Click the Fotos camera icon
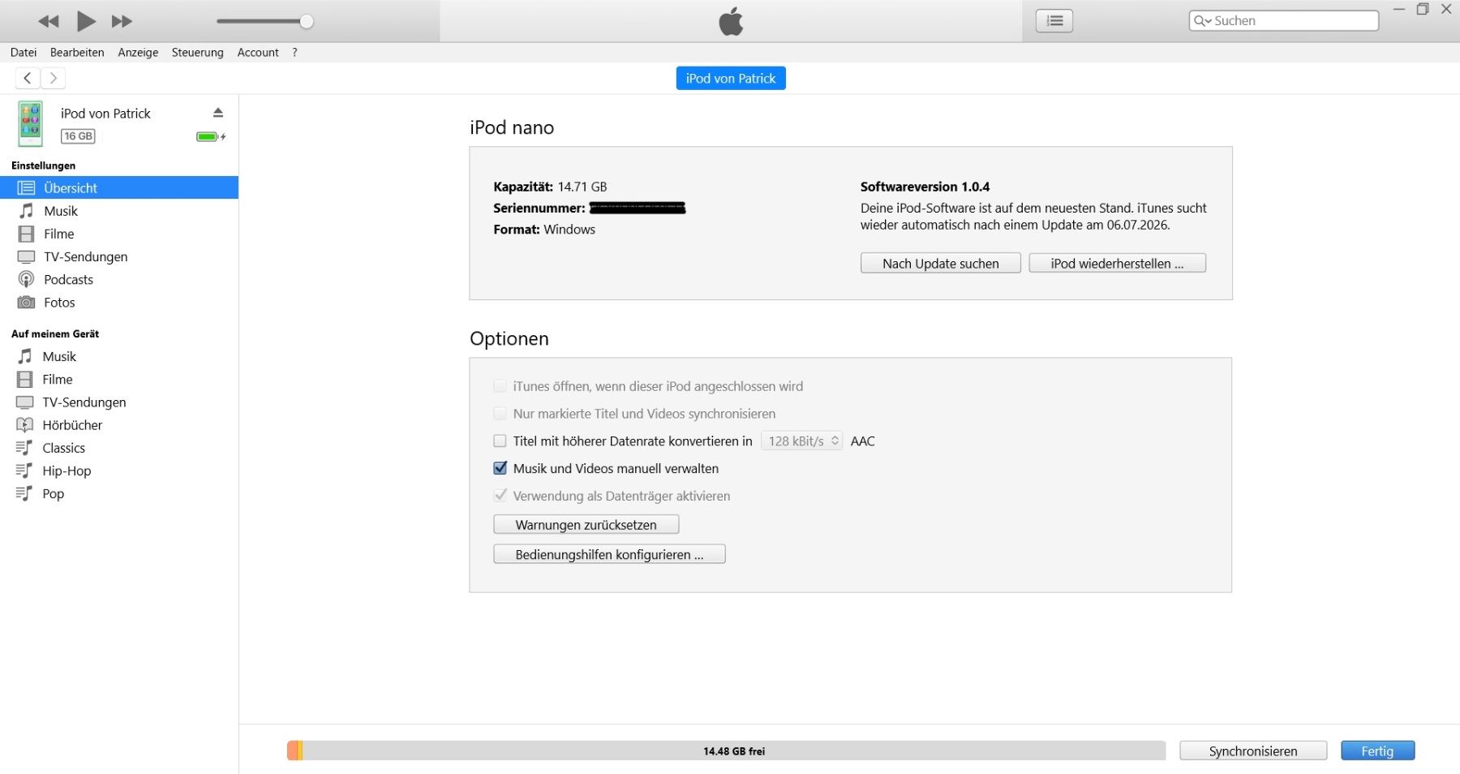The width and height of the screenshot is (1460, 774). [x=27, y=302]
